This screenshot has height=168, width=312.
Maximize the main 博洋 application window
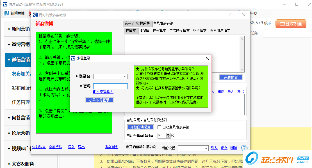point(297,4)
